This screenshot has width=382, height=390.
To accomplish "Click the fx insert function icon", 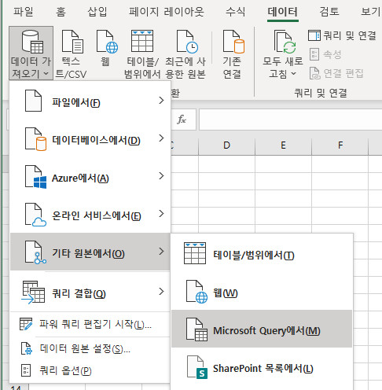I will 182,120.
